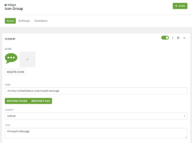192x143 pixels.
Task: Click the reorder arrows icon on Icon #1
Action: tap(173, 38)
